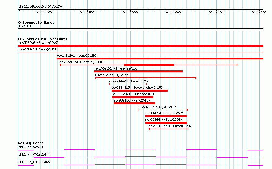Click the RefSeq Genes track heading
This screenshot has height=169, width=272.
pos(31,143)
